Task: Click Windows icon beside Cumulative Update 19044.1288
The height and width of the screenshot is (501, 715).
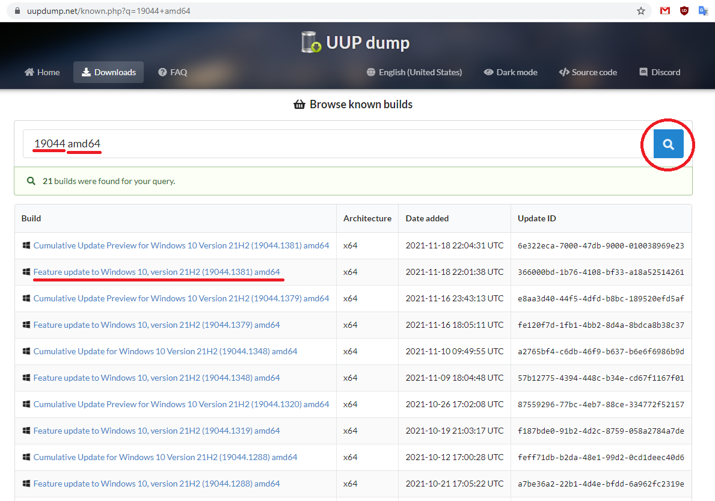Action: pyautogui.click(x=26, y=456)
